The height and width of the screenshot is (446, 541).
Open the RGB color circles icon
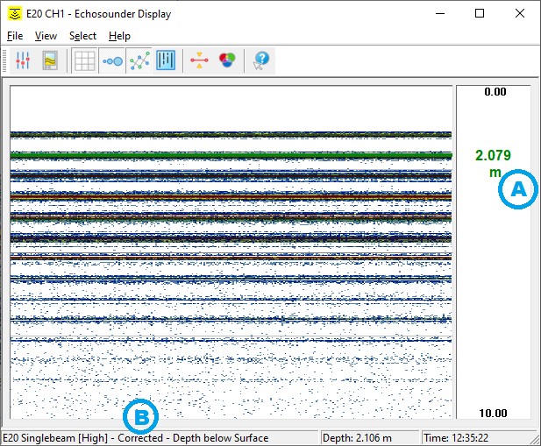(x=226, y=61)
